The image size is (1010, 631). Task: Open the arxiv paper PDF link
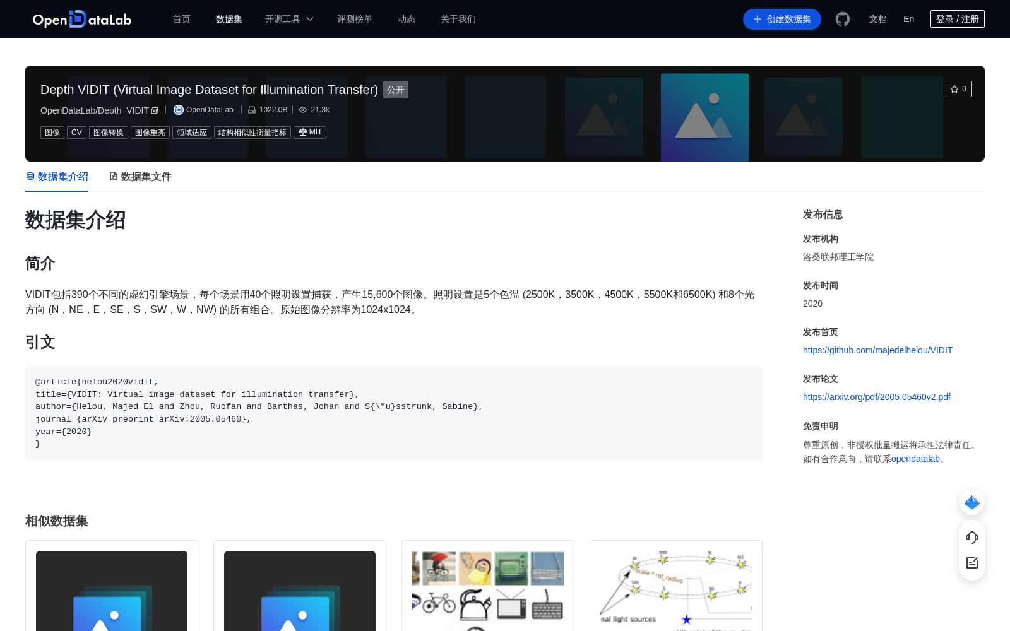pyautogui.click(x=877, y=397)
